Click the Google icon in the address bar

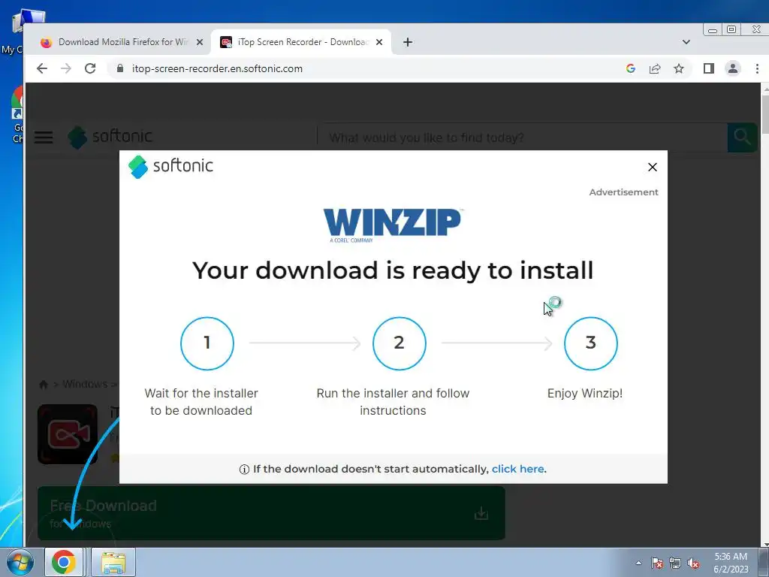click(631, 68)
